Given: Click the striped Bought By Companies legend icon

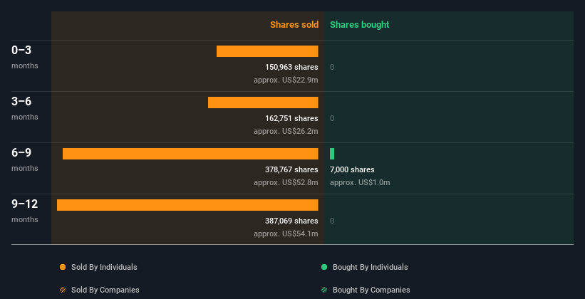Looking at the screenshot, I should point(324,290).
